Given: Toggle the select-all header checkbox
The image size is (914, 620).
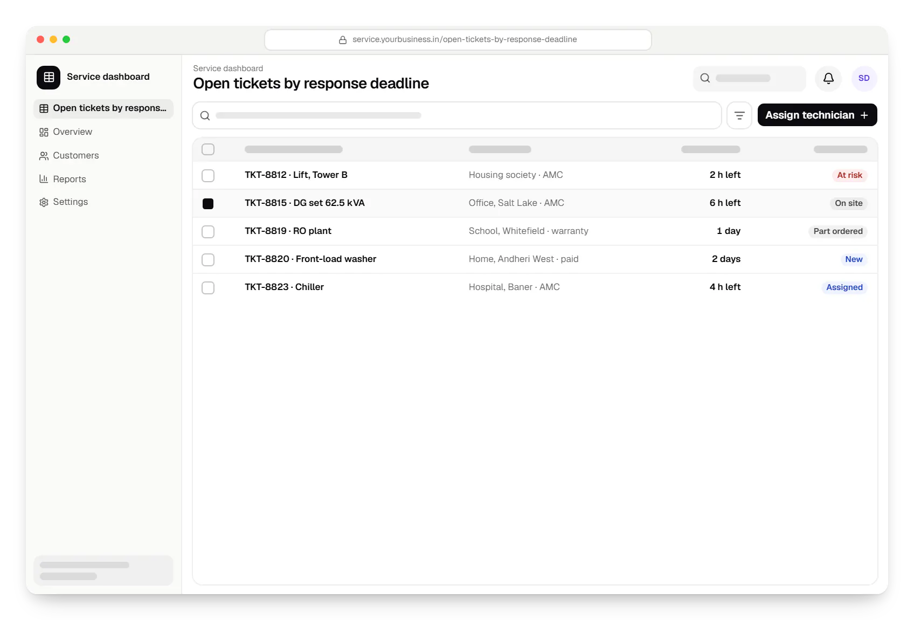Looking at the screenshot, I should [208, 149].
